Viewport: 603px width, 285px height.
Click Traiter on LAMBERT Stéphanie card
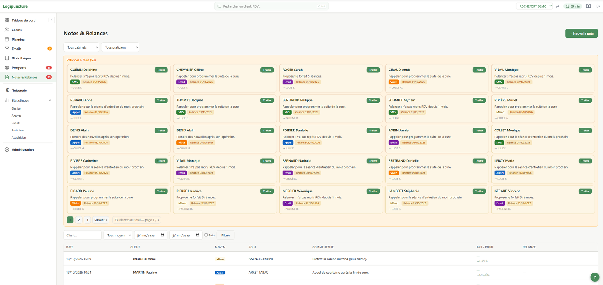pyautogui.click(x=479, y=191)
